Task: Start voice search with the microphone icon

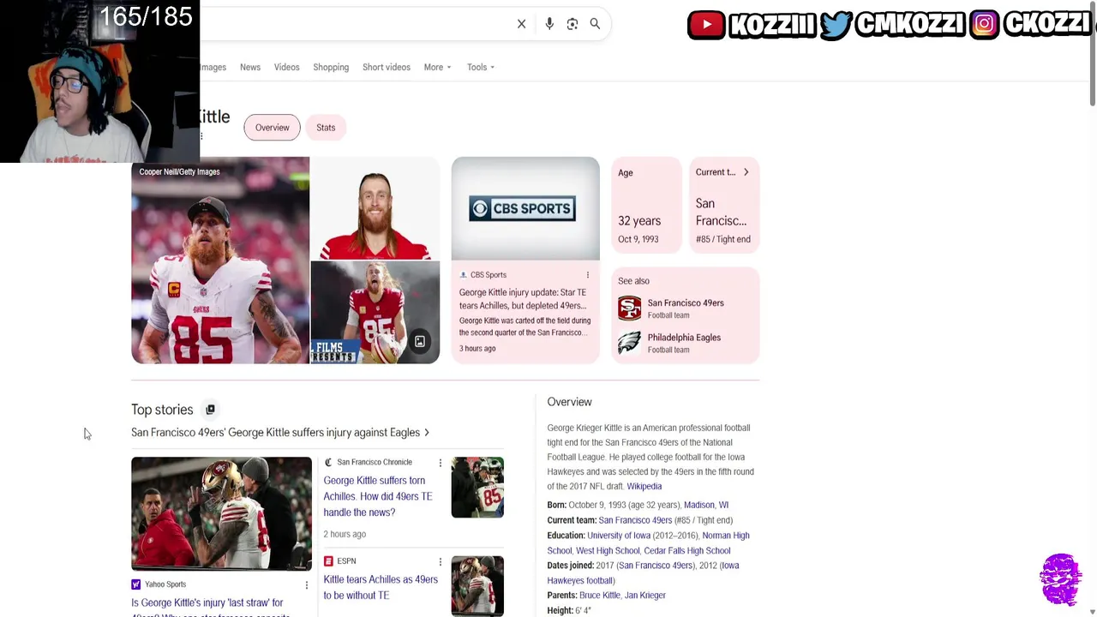Action: (549, 24)
